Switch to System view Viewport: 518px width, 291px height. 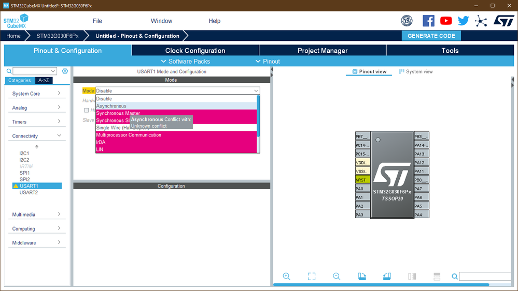coord(416,71)
